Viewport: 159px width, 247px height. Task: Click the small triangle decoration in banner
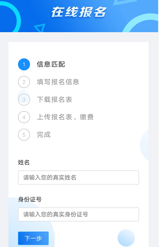click(x=40, y=28)
